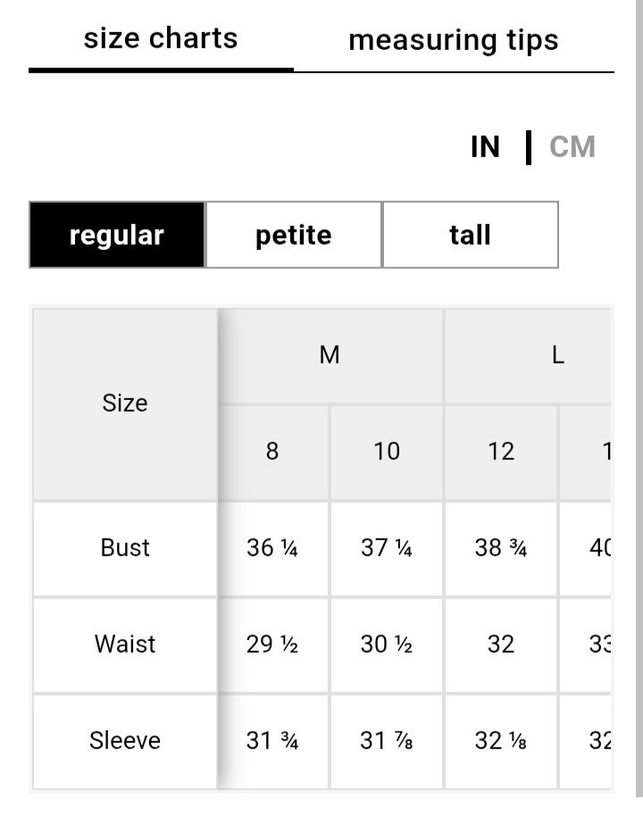Switch units to CM
Viewport: 643px width, 825px height.
click(x=572, y=146)
